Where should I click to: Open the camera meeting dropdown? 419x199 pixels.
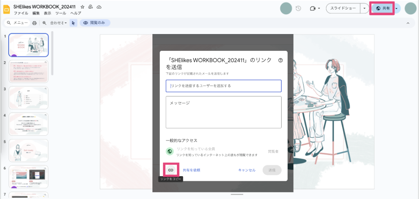pyautogui.click(x=315, y=8)
